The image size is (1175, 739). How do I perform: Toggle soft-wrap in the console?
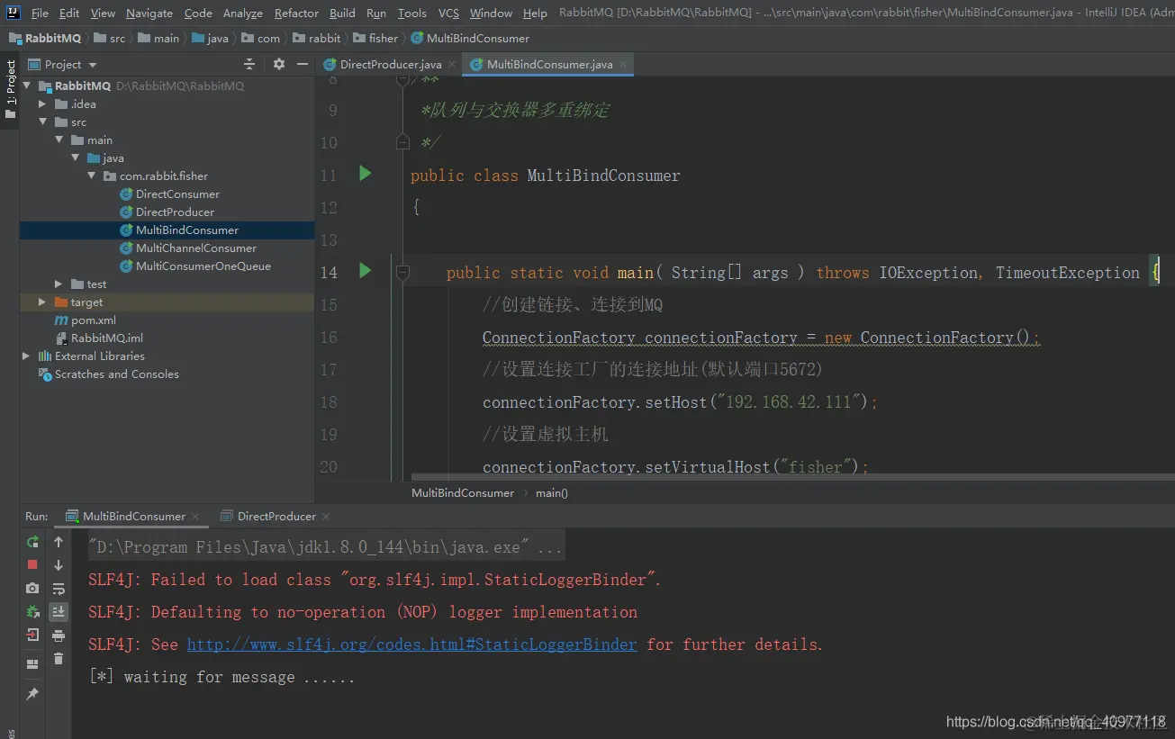(x=59, y=589)
